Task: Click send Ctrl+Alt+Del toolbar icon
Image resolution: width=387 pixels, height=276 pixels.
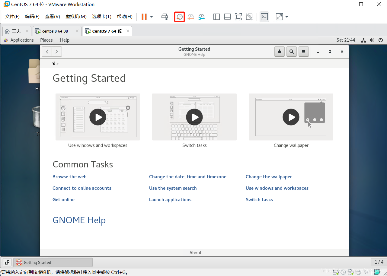Action: click(165, 17)
